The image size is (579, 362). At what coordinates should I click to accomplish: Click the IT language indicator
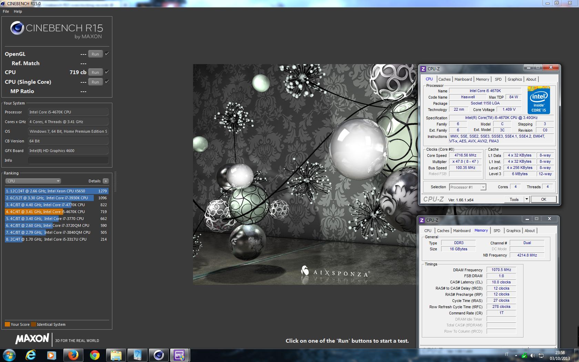(507, 354)
